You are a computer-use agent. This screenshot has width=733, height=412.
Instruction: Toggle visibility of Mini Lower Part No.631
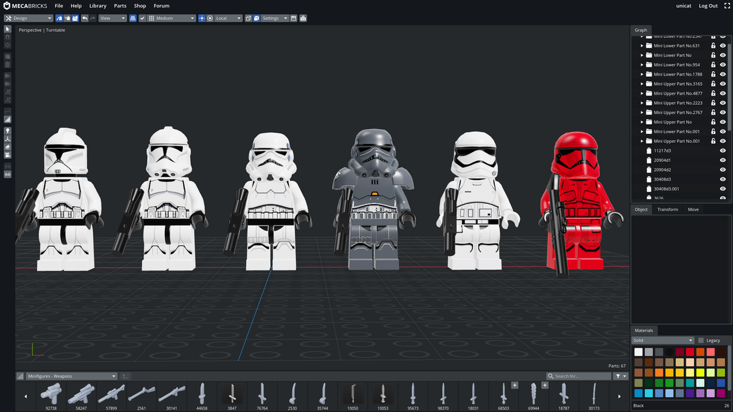click(723, 46)
